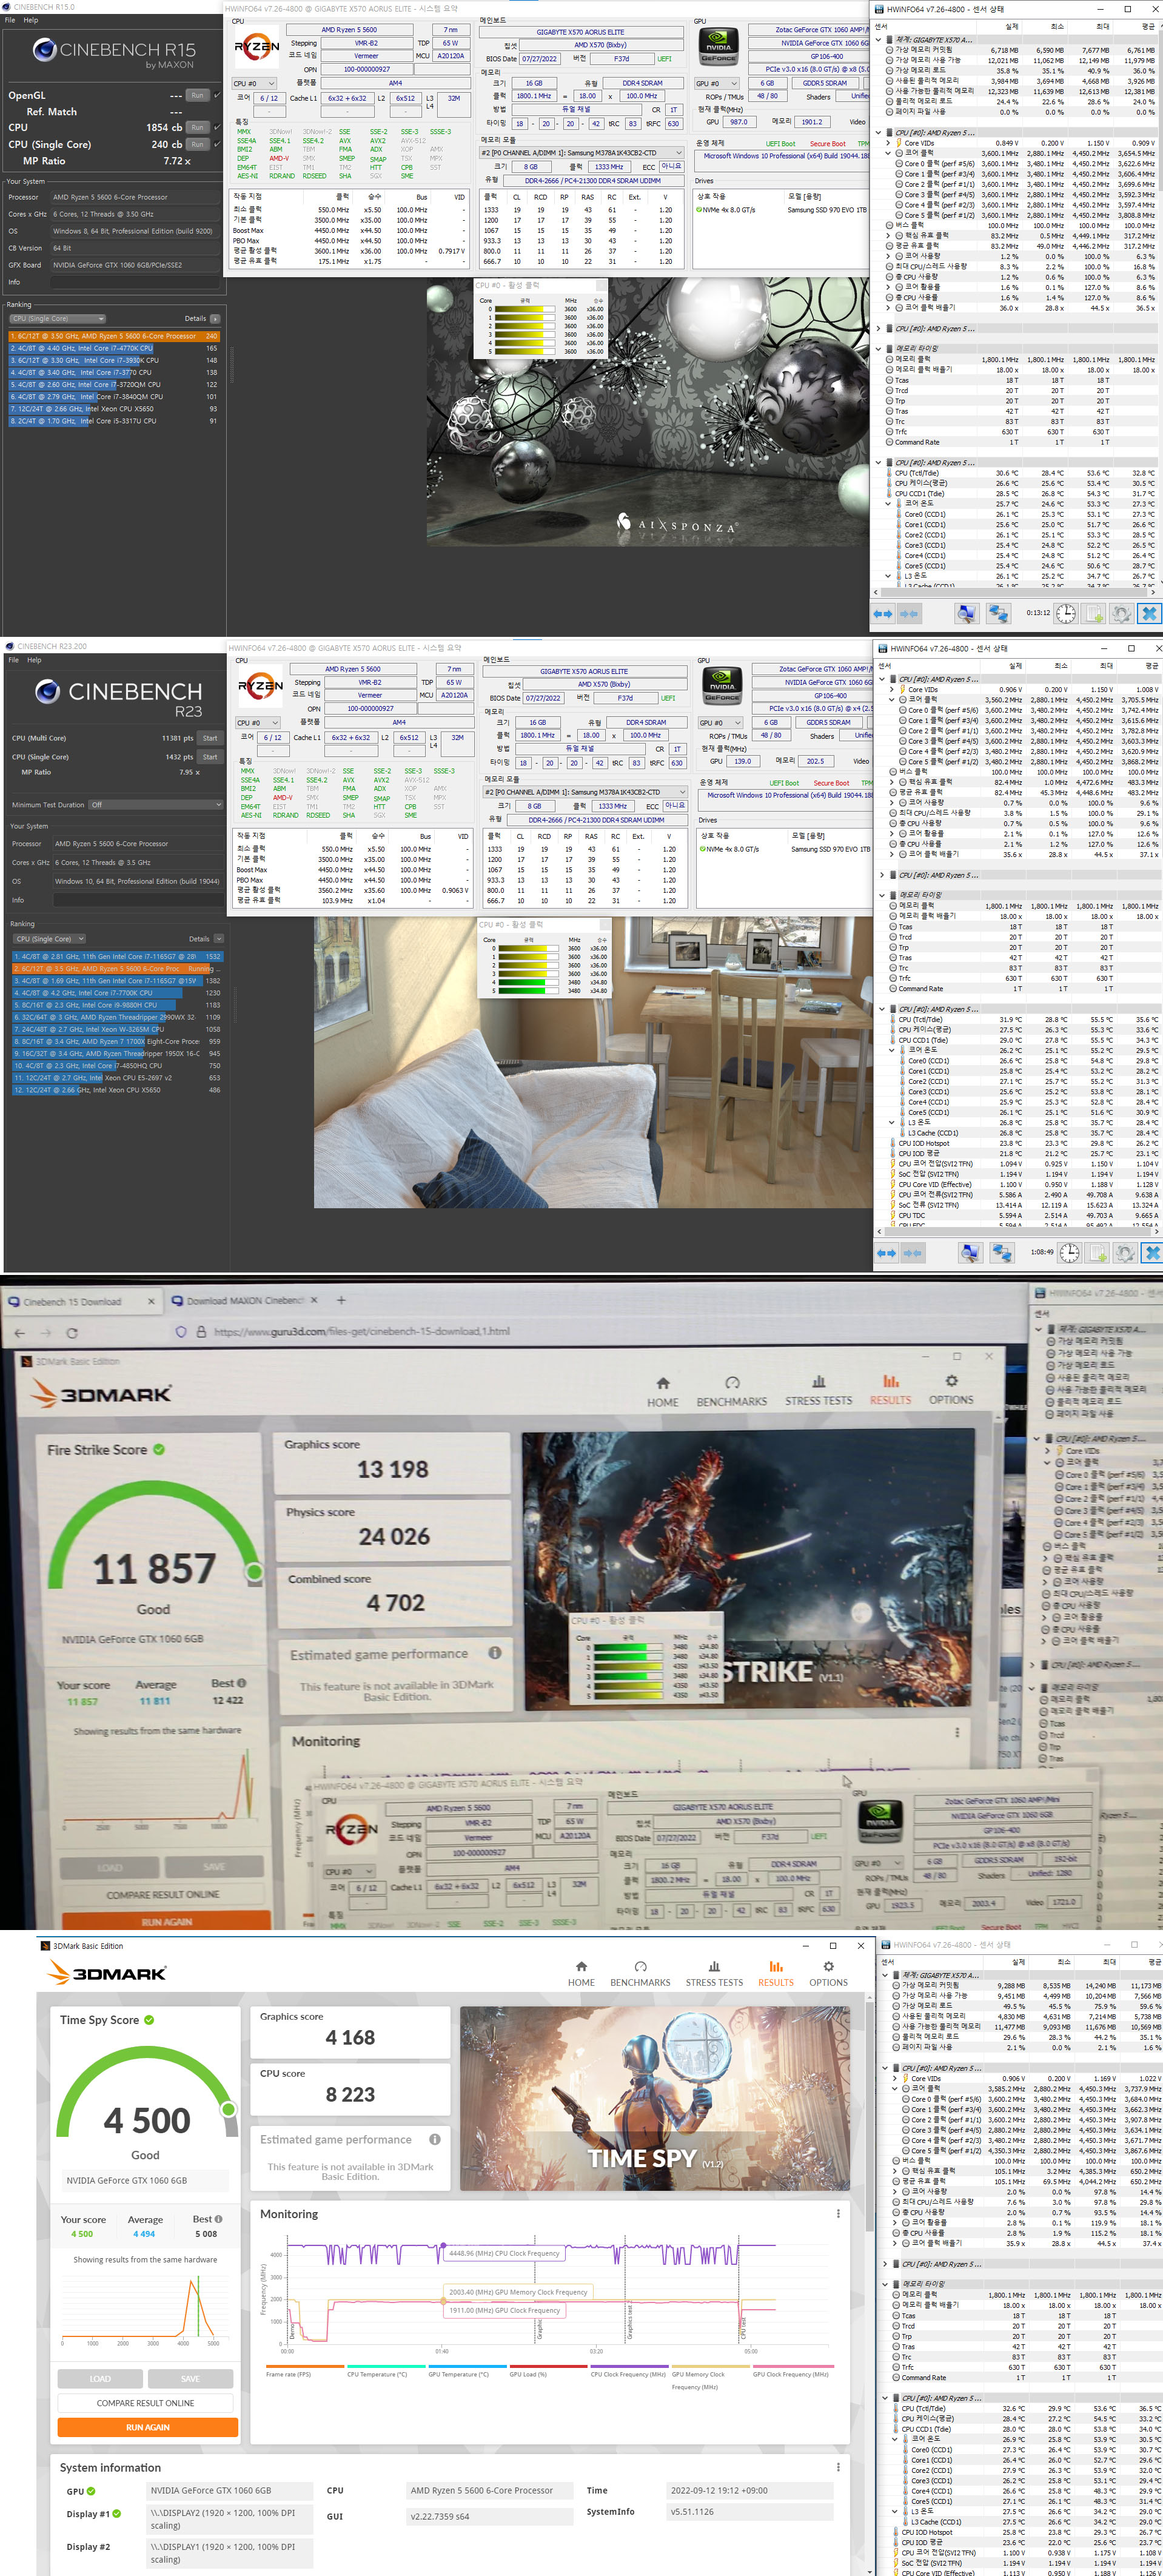Click network computers icon in sensors showing 0:13:12
Viewport: 1163px width, 2576px height.
998,613
